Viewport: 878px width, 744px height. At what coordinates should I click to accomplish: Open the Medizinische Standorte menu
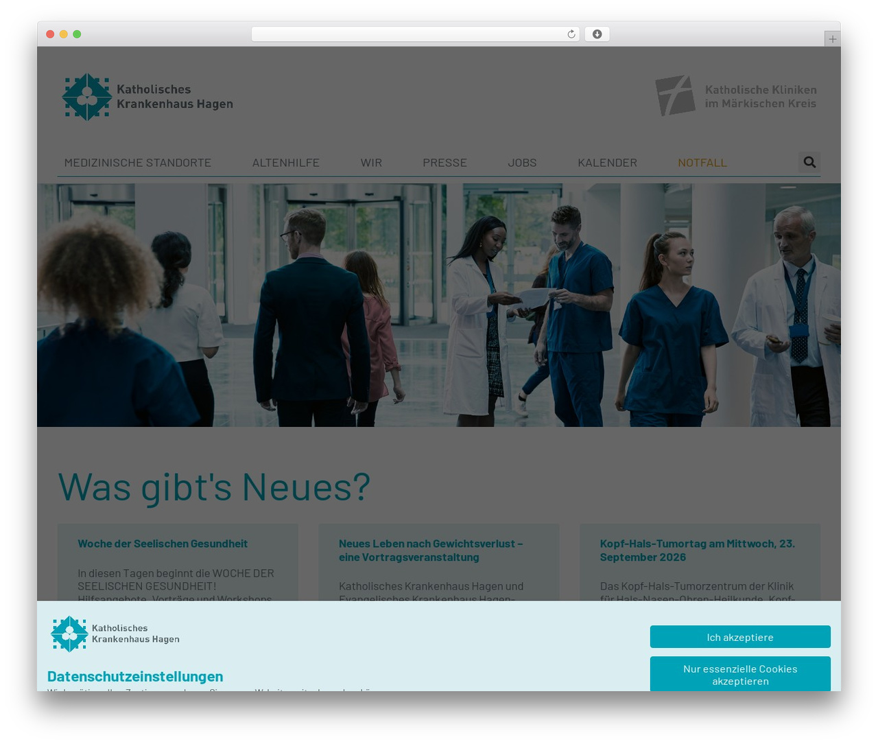click(x=138, y=163)
